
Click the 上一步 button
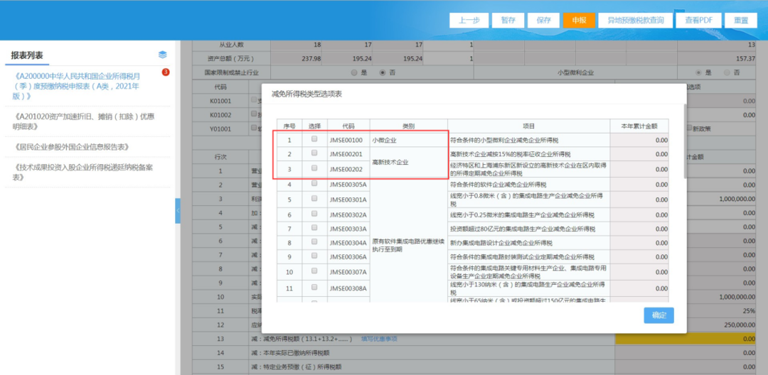(470, 20)
